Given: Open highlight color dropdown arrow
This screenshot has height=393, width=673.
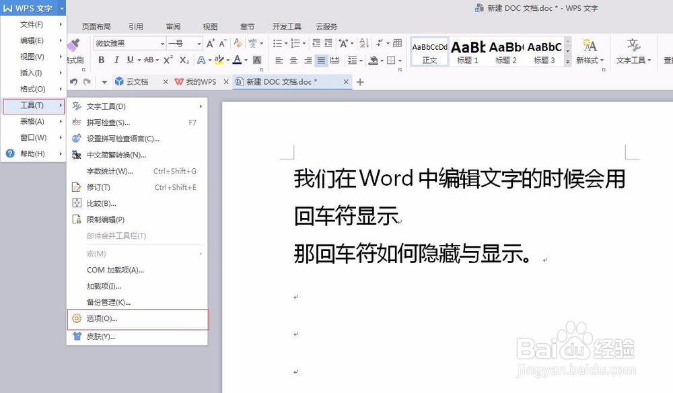Looking at the screenshot, I should click(228, 61).
